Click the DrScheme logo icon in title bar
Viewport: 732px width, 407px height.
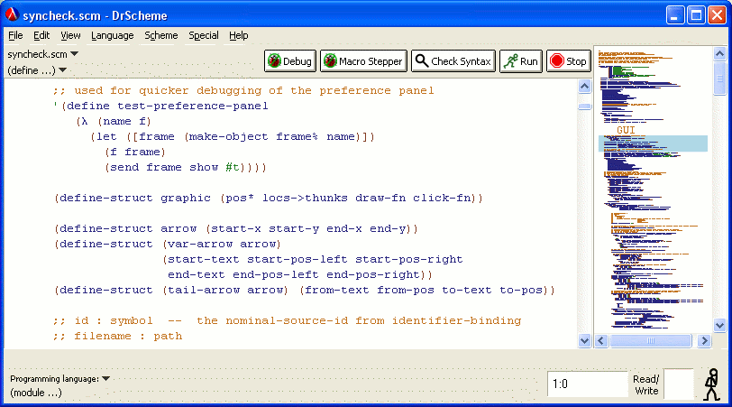click(12, 14)
